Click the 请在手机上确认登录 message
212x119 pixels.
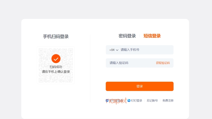pos(56,72)
